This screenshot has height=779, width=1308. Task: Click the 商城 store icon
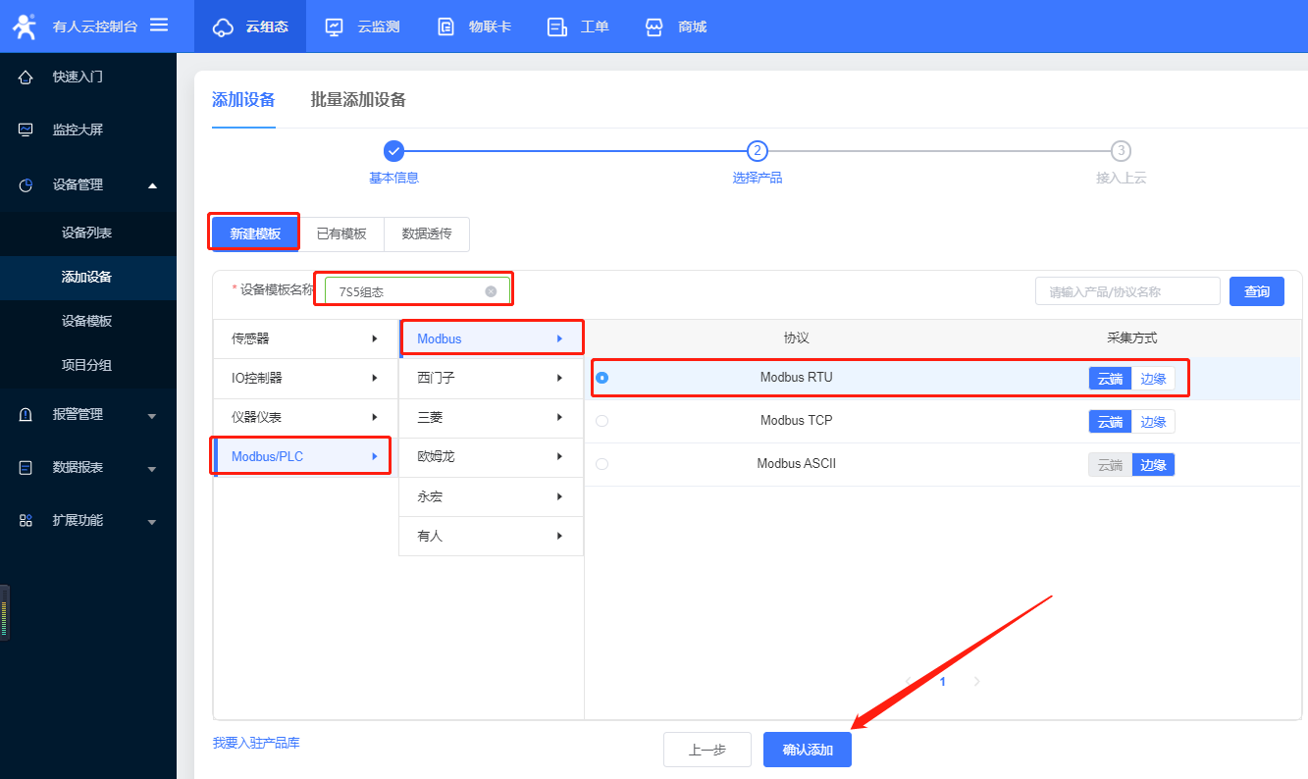(x=654, y=26)
